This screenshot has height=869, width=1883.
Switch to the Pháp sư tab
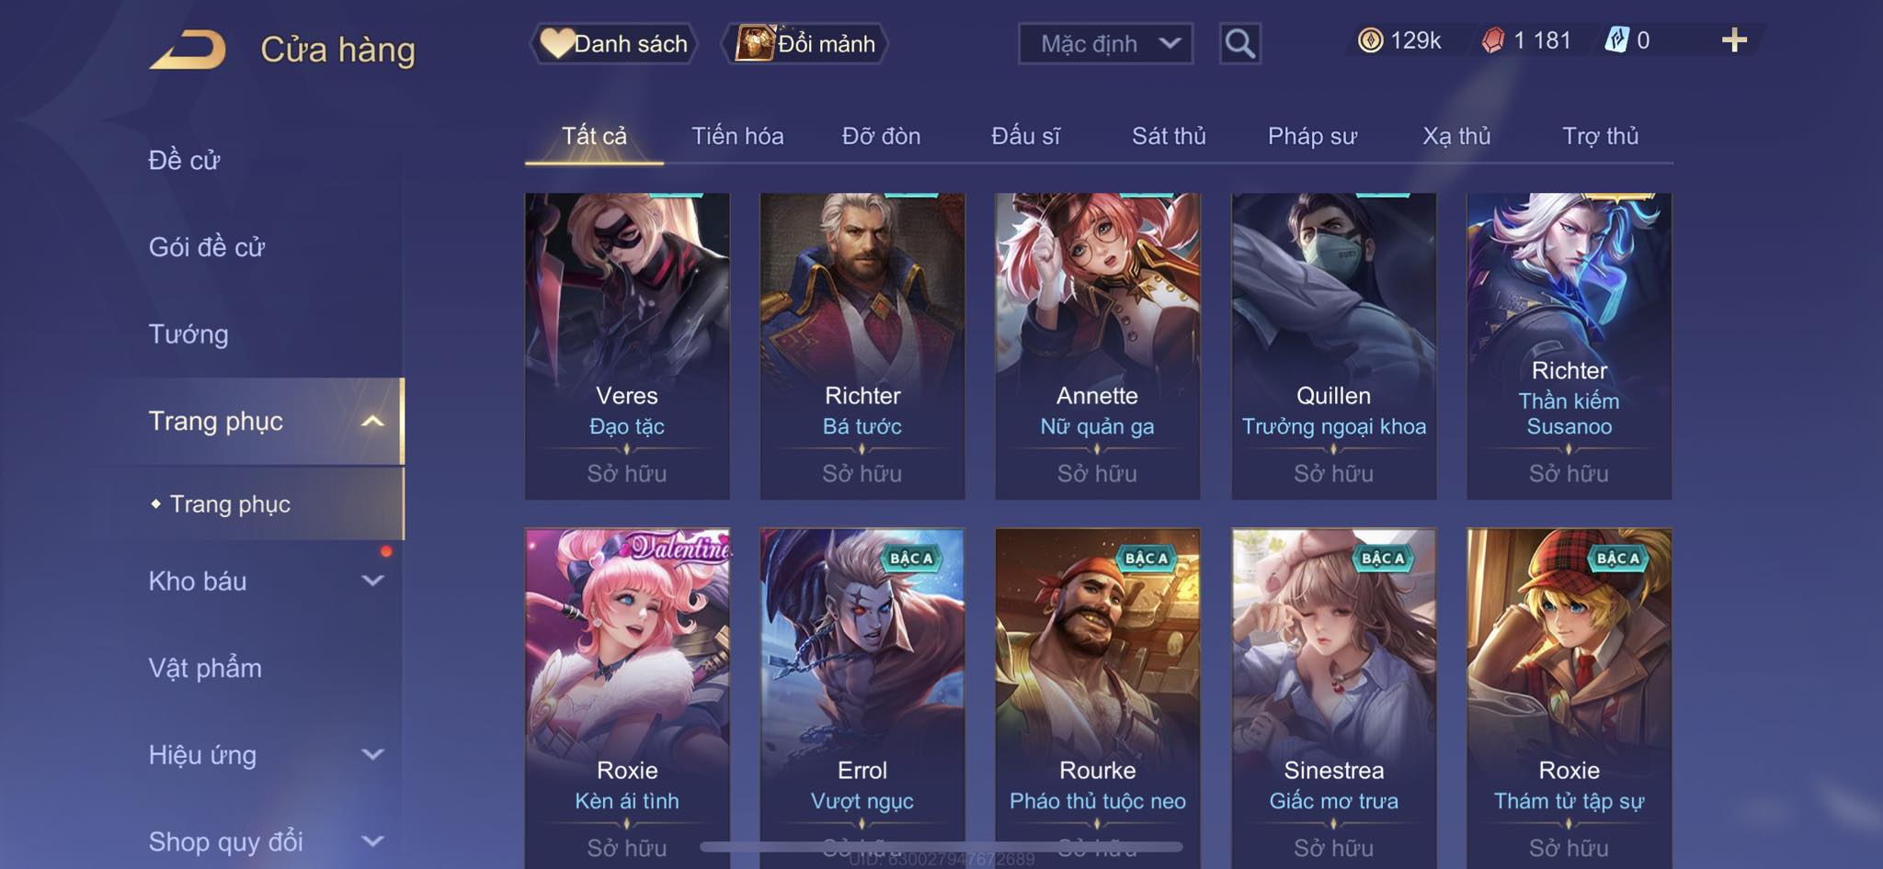(x=1312, y=136)
